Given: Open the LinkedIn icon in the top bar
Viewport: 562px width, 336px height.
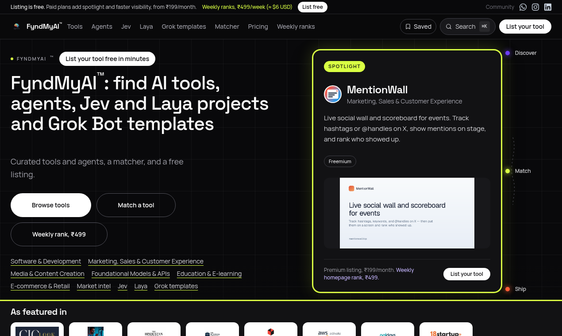Looking at the screenshot, I should (548, 7).
